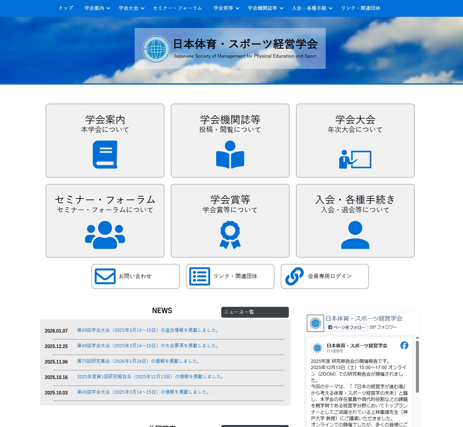463x427 pixels.
Task: Click the book icon under 学会案内
Action: click(x=105, y=154)
